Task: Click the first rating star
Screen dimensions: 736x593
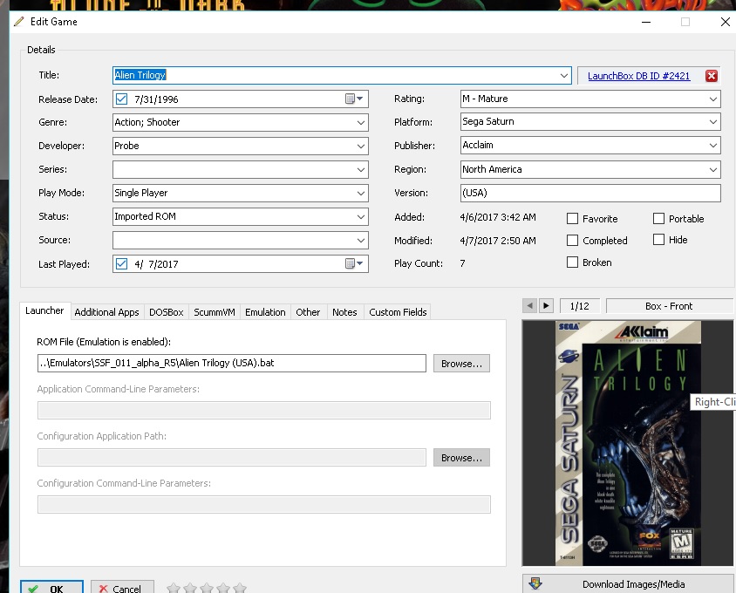Action: click(x=174, y=588)
